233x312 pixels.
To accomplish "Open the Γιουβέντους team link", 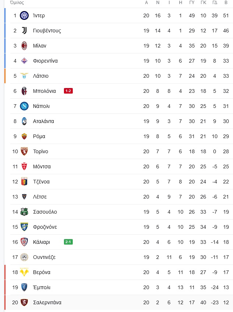I will tap(47, 31).
